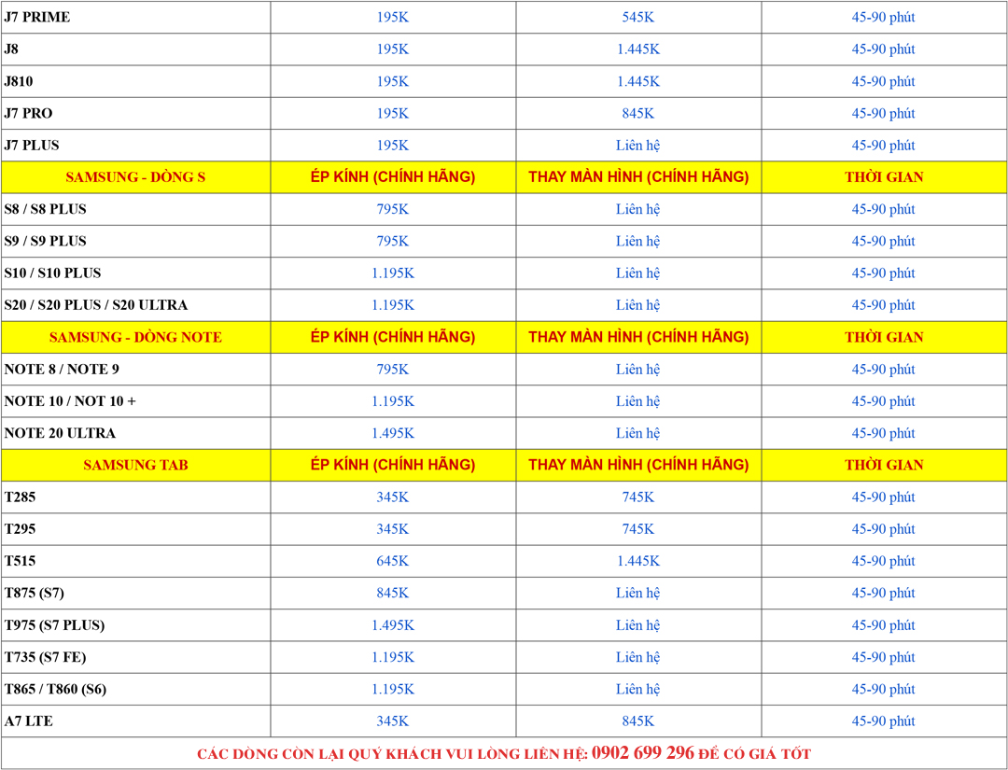Click 345K glass price in the T295 row
This screenshot has width=1008, height=770.
[392, 529]
